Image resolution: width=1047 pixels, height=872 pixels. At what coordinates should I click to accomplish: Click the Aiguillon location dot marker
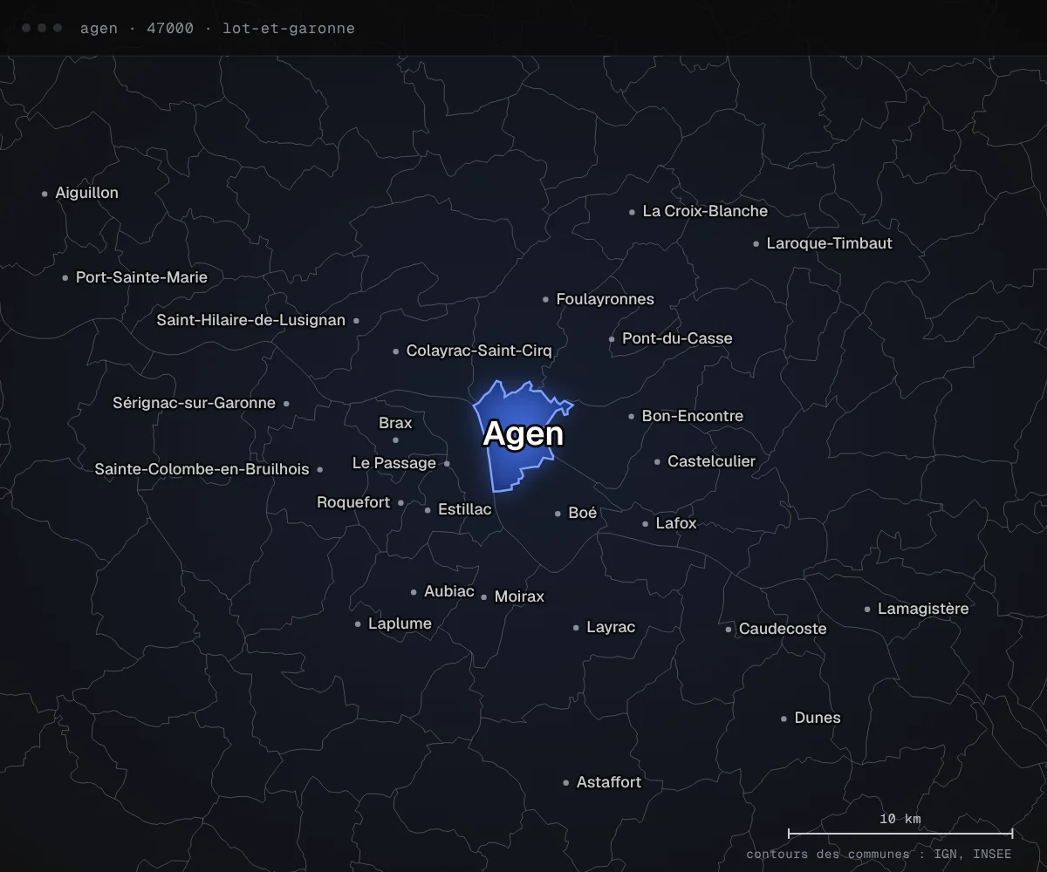pyautogui.click(x=44, y=194)
